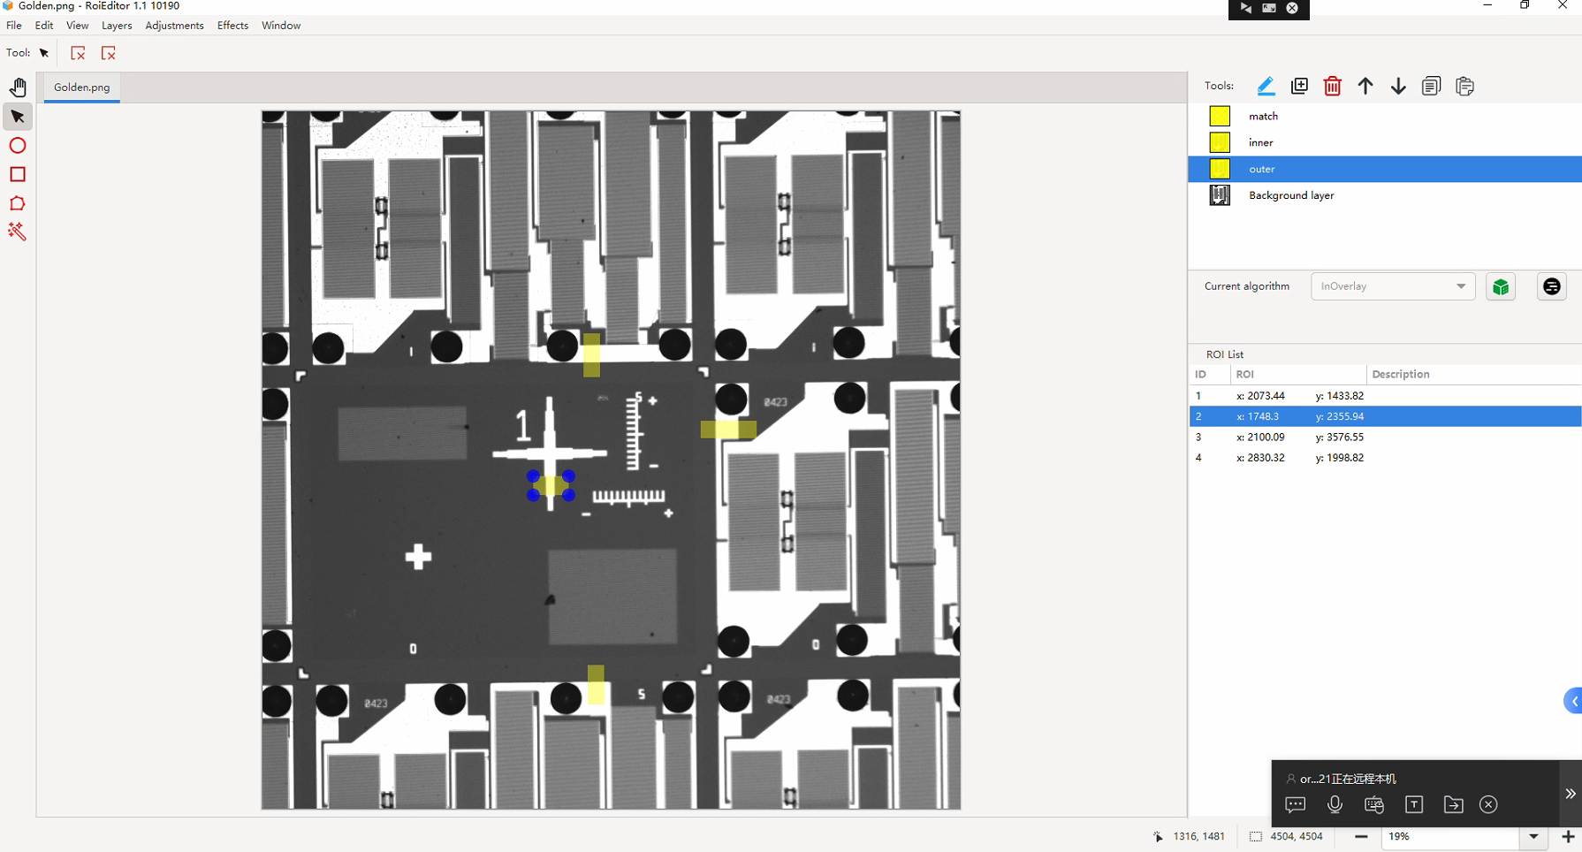Select ROI row 2 x: 1748.3
This screenshot has height=852, width=1582.
pos(1385,416)
